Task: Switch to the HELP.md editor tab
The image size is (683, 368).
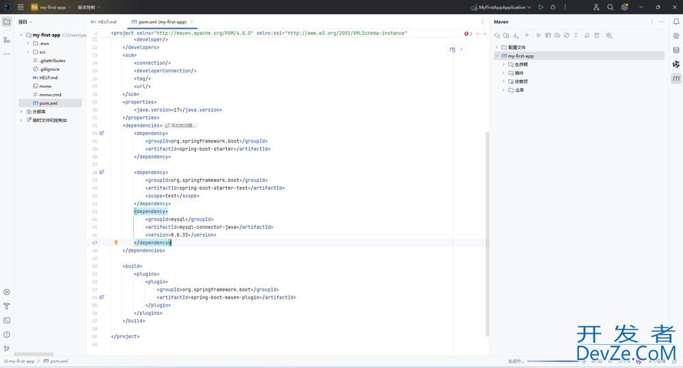Action: pyautogui.click(x=104, y=22)
